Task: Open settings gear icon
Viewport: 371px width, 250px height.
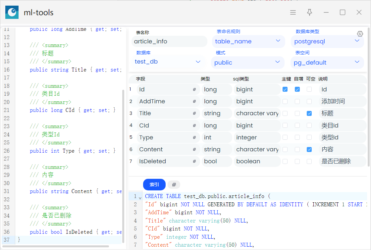Action: pyautogui.click(x=360, y=34)
